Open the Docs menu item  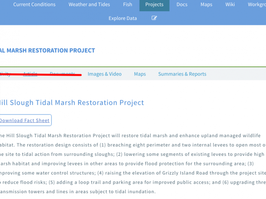[182, 5]
